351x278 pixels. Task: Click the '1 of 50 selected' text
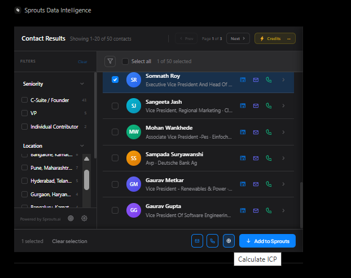click(x=174, y=61)
